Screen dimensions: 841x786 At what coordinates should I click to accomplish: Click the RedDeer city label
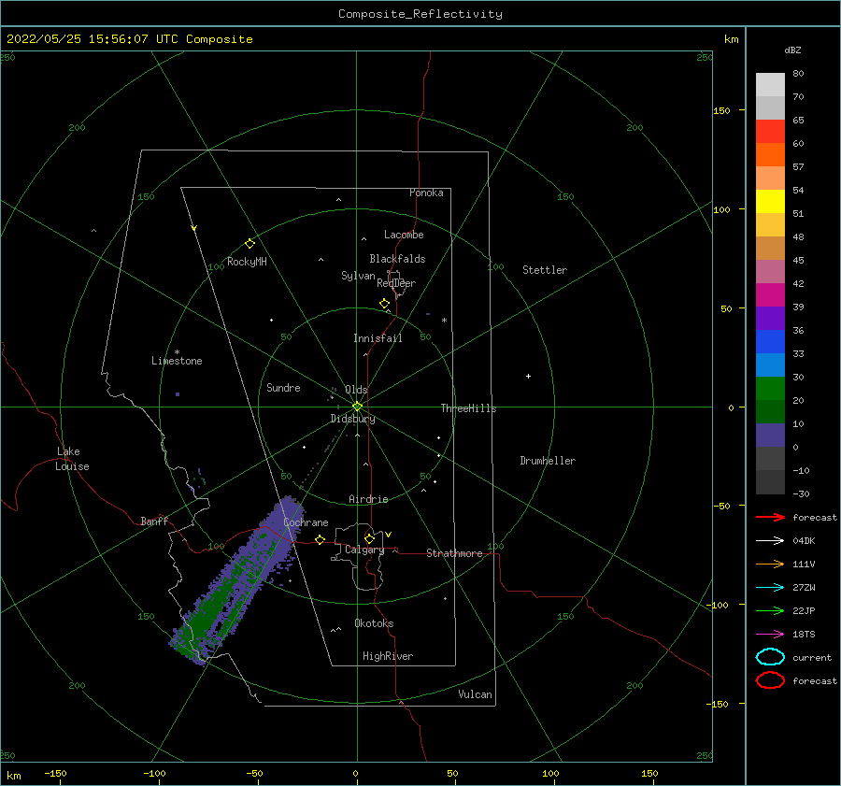396,283
